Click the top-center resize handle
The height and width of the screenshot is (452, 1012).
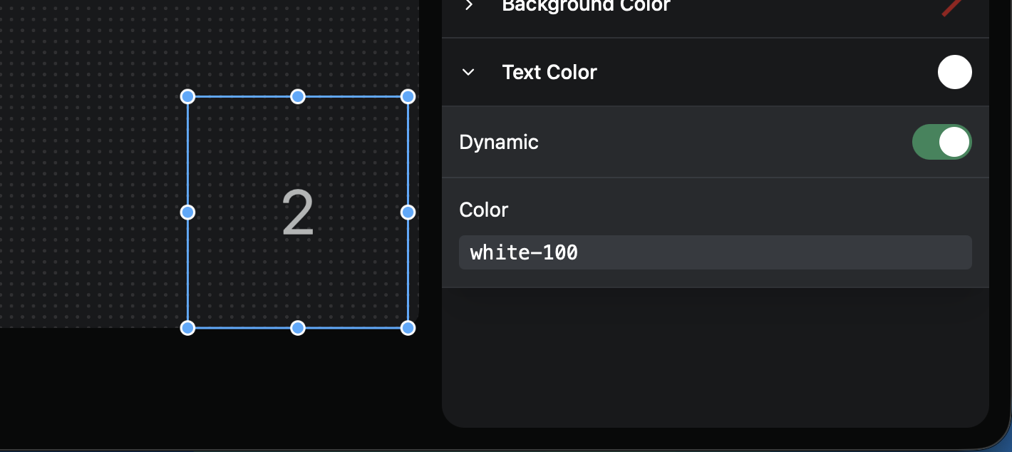(x=298, y=96)
